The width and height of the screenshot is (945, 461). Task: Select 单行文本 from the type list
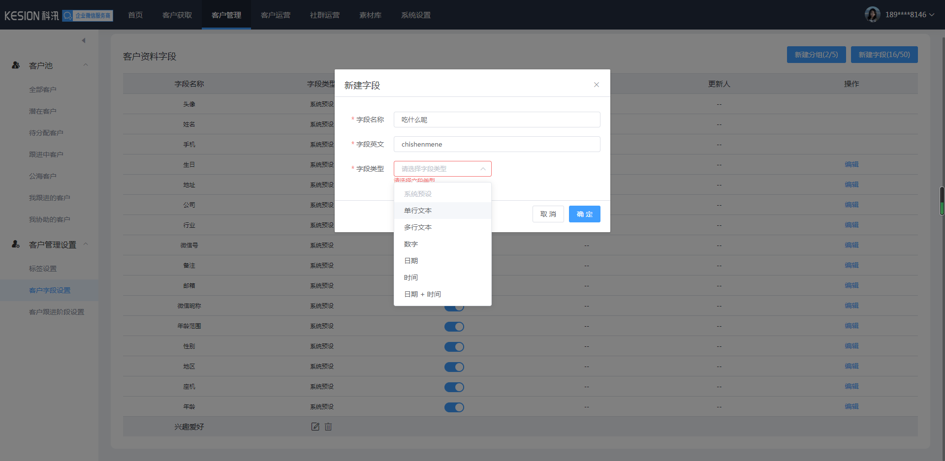point(418,211)
